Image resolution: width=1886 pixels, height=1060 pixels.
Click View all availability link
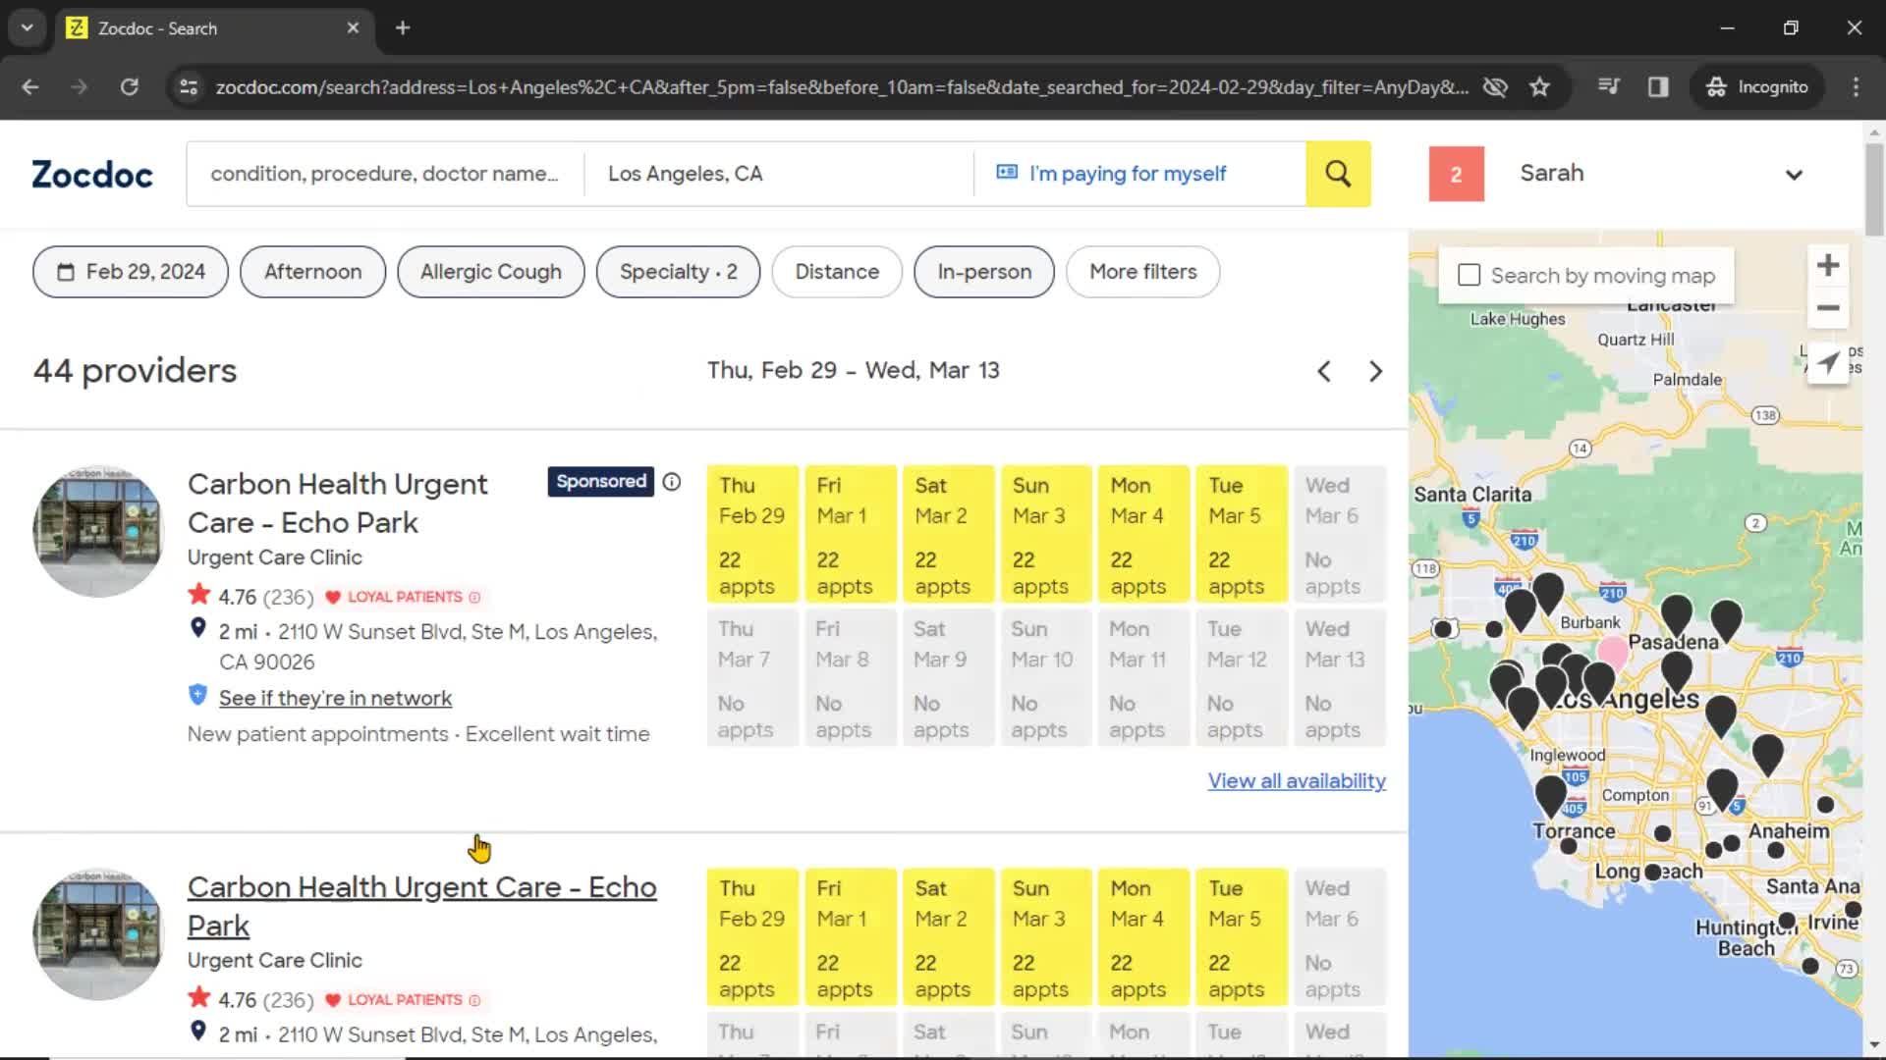pos(1297,781)
